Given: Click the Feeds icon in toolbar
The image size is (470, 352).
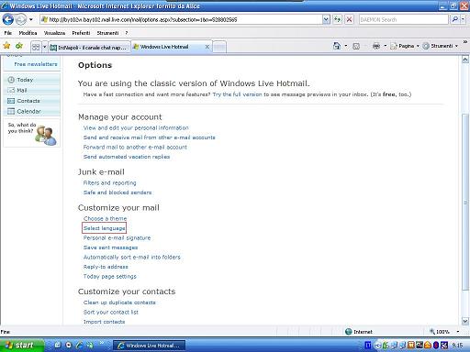Looking at the screenshot, I should pos(356,46).
